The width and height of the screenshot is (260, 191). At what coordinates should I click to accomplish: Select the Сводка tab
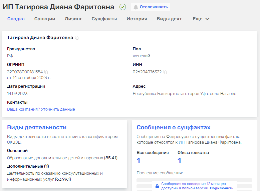[16, 19]
